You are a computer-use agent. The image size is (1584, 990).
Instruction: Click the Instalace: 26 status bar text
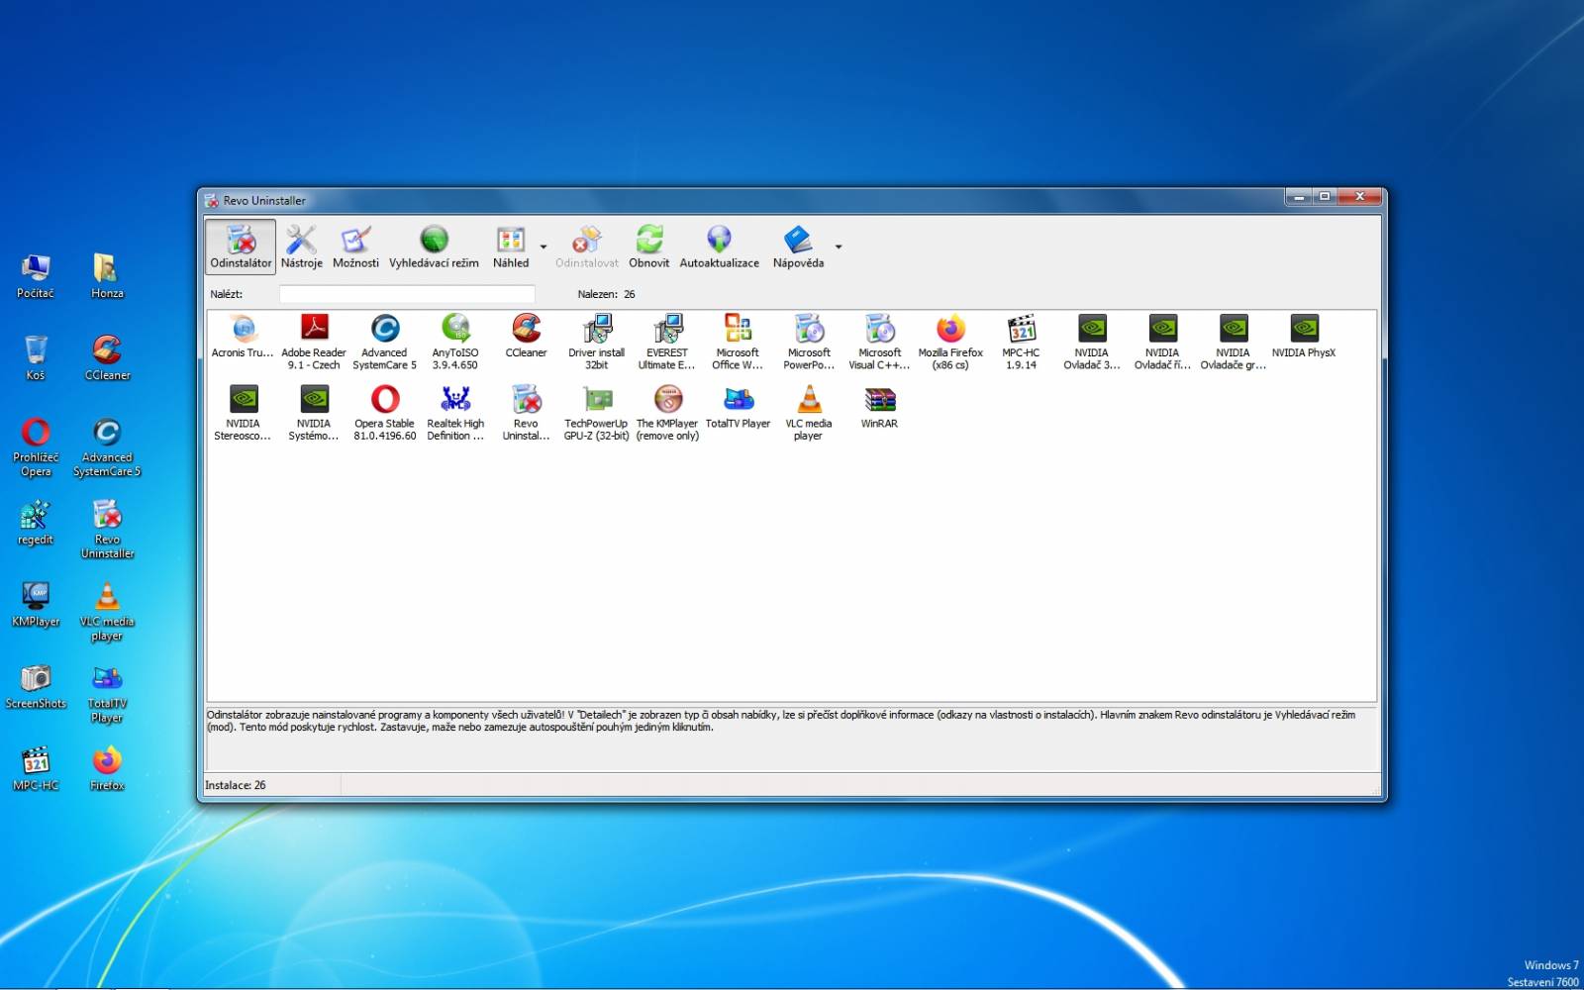point(236,785)
